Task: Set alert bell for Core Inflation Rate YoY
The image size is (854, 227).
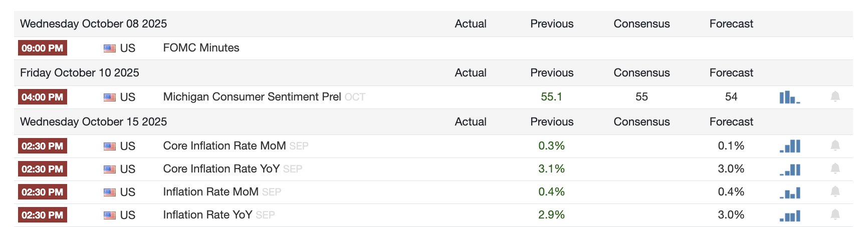Action: (835, 168)
